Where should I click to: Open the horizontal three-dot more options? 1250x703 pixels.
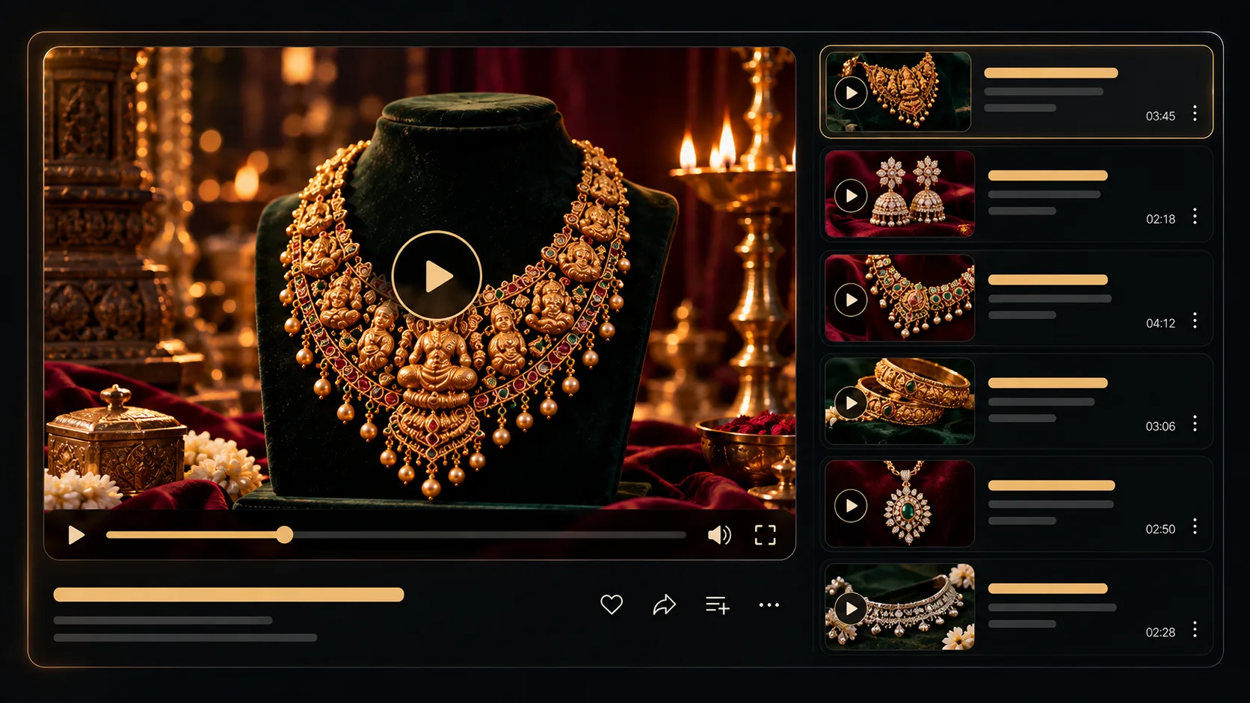769,605
